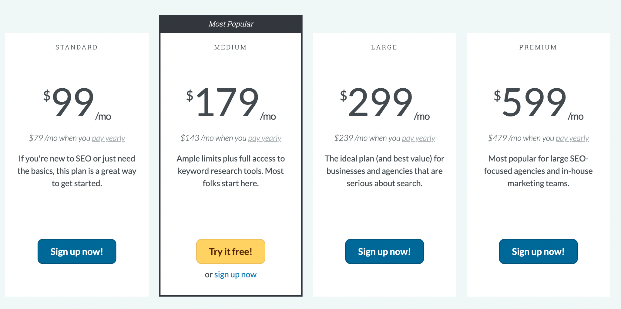This screenshot has width=621, height=309.
Task: Follow the pay yearly link in Premium plan
Action: [x=572, y=138]
